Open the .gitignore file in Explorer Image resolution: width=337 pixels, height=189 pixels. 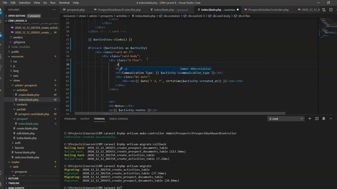pyautogui.click(x=19, y=42)
